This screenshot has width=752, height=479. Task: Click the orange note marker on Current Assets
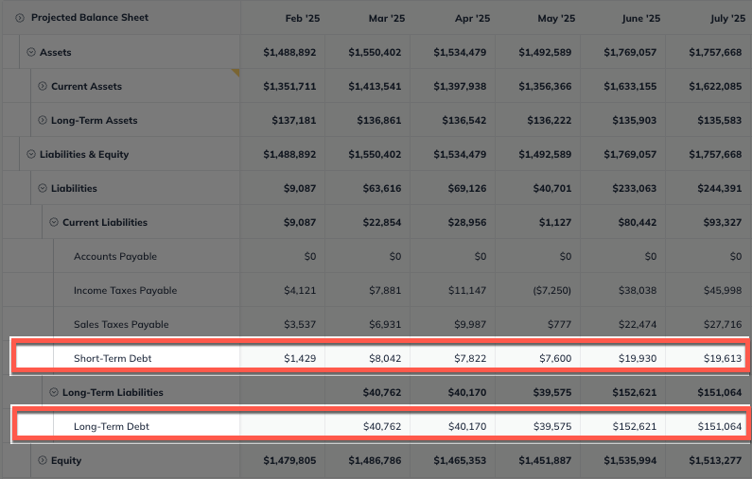[x=236, y=72]
